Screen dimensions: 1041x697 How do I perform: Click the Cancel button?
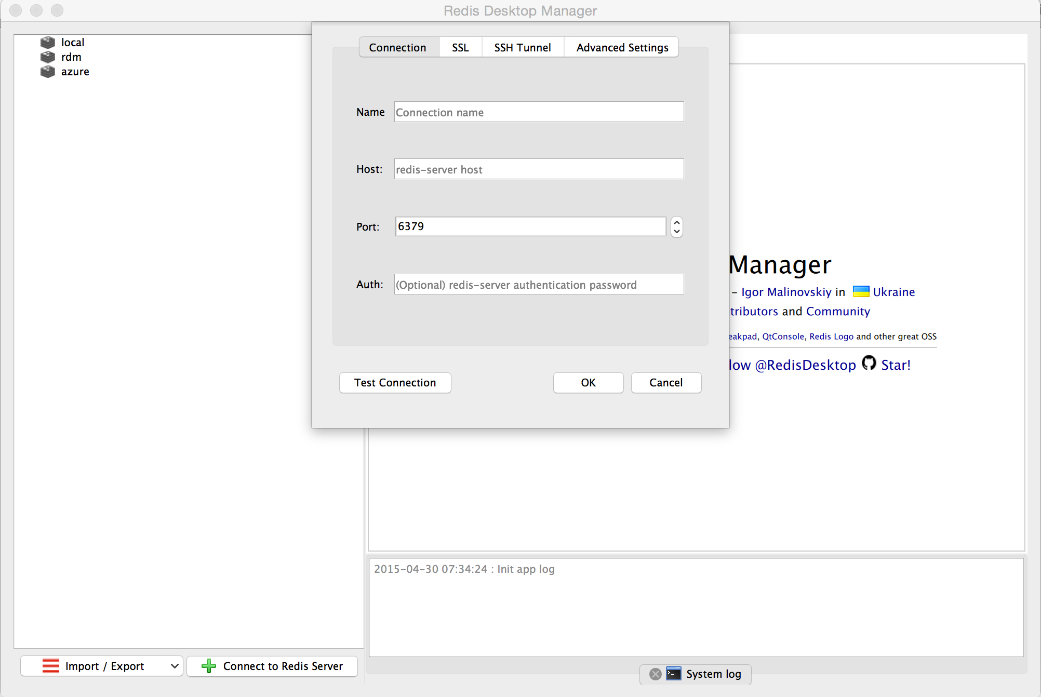[x=666, y=383]
